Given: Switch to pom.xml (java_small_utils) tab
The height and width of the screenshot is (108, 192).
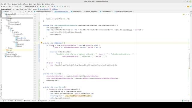Looking at the screenshot, I should [124, 12].
